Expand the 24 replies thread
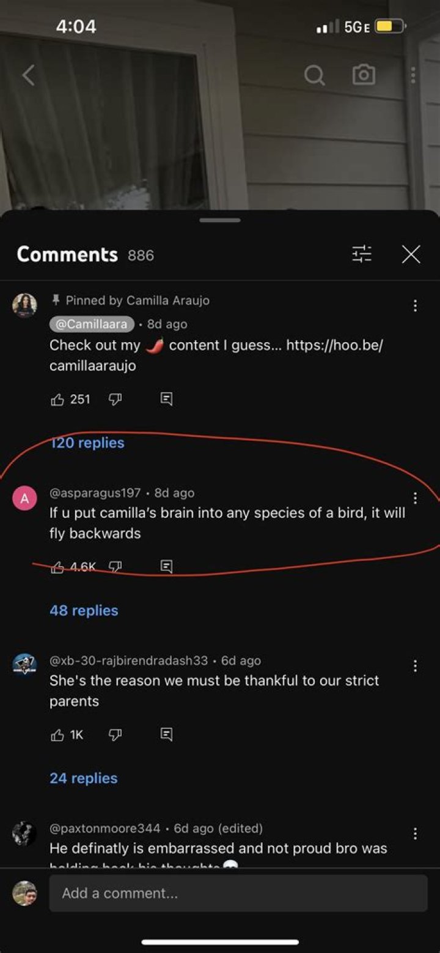 pos(84,778)
